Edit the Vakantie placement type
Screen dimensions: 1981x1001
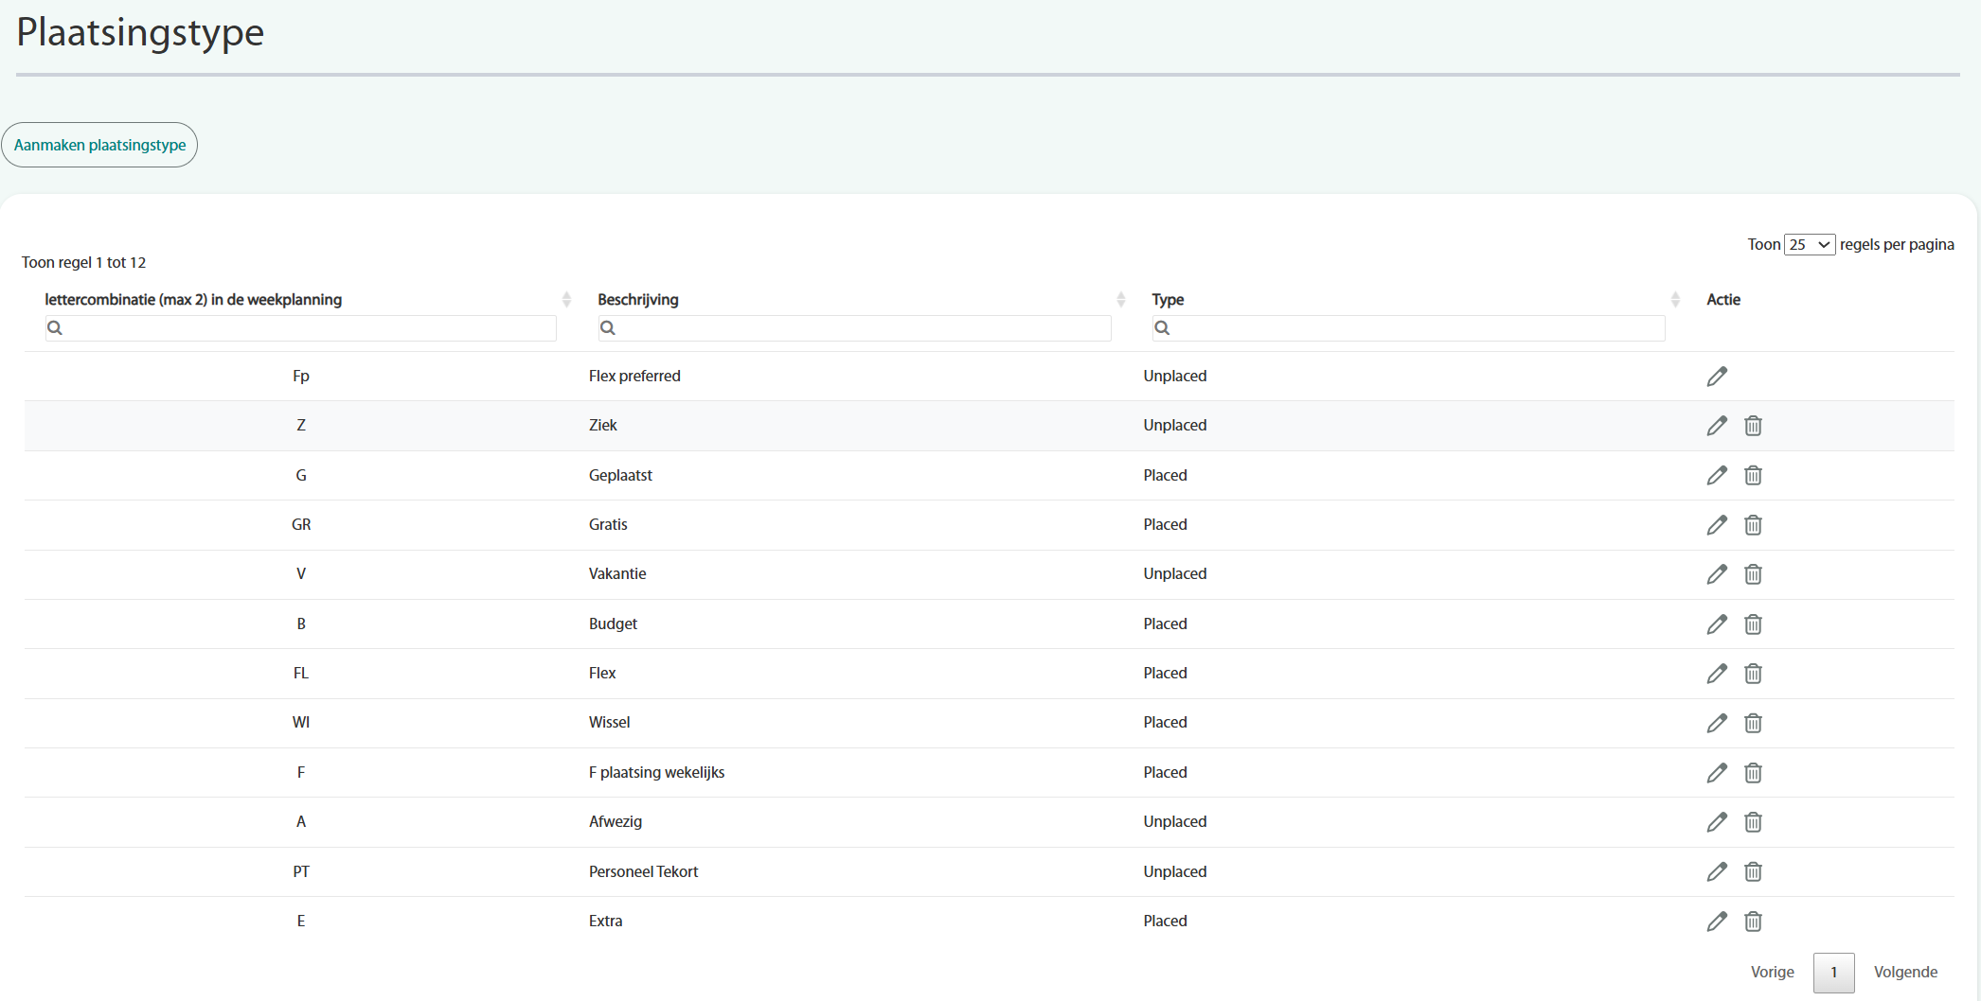[1716, 574]
